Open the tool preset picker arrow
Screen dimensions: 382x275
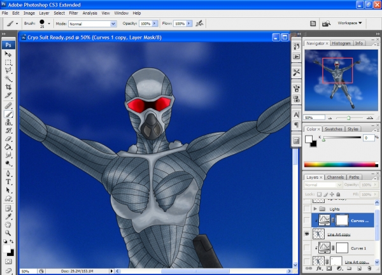pos(17,24)
